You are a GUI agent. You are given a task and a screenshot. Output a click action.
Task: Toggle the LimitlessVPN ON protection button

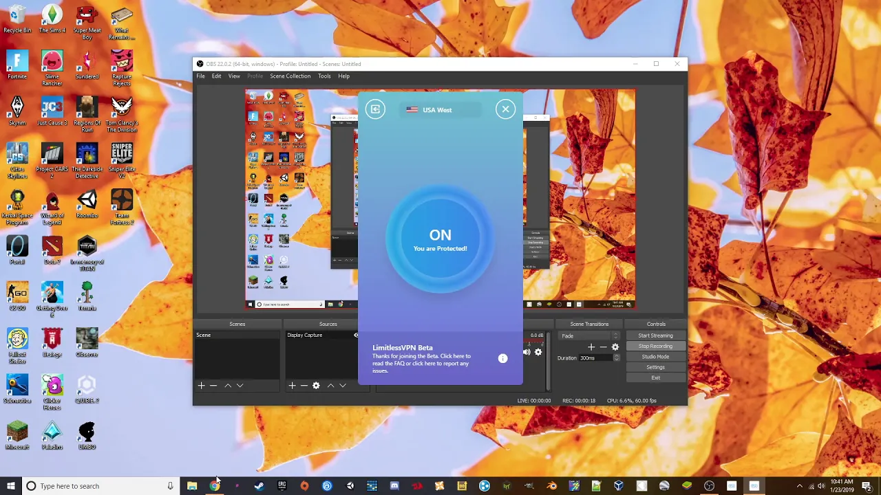[440, 240]
